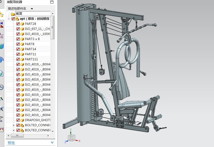The height and width of the screenshot is (147, 214).
Task: Toggle the ISO_4019_-_100X component checkbox
Action: pos(18,34)
